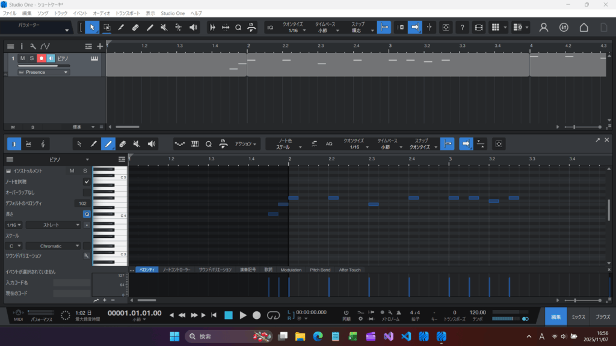616x346 pixels.
Task: Select the Eraser tool in top toolbar
Action: click(135, 27)
